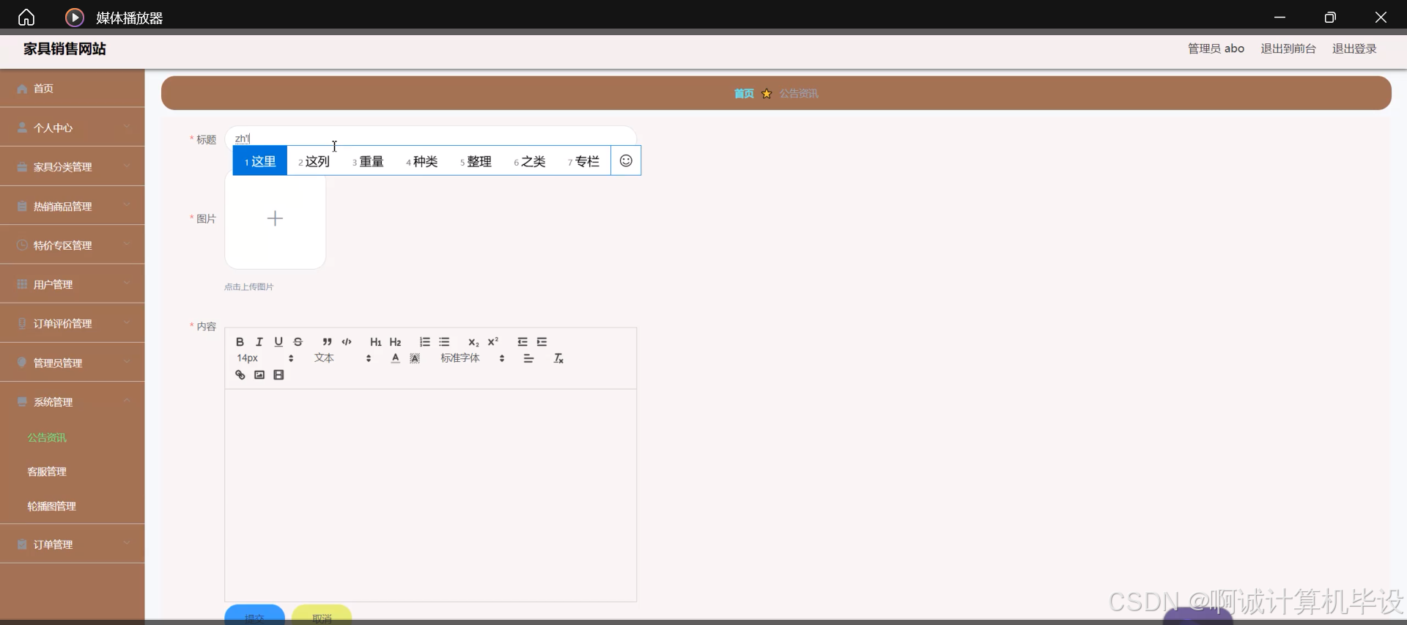The width and height of the screenshot is (1407, 625).
Task: Select the 公告资讯 submenu item
Action: click(x=47, y=437)
